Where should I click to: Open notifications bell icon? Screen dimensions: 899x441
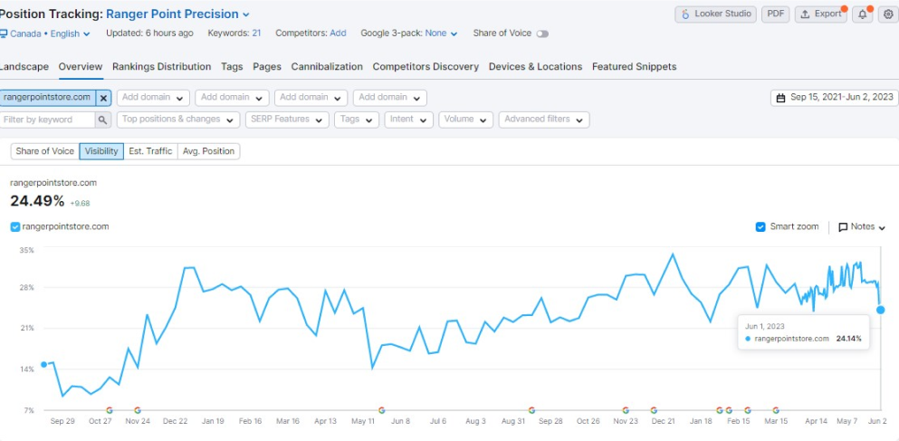pyautogui.click(x=862, y=14)
